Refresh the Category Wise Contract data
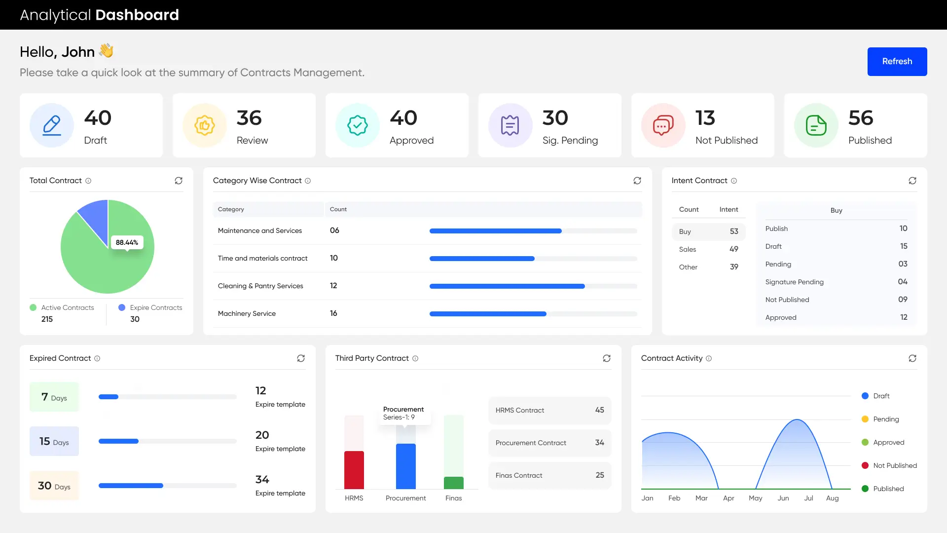Viewport: 947px width, 533px height. (637, 181)
